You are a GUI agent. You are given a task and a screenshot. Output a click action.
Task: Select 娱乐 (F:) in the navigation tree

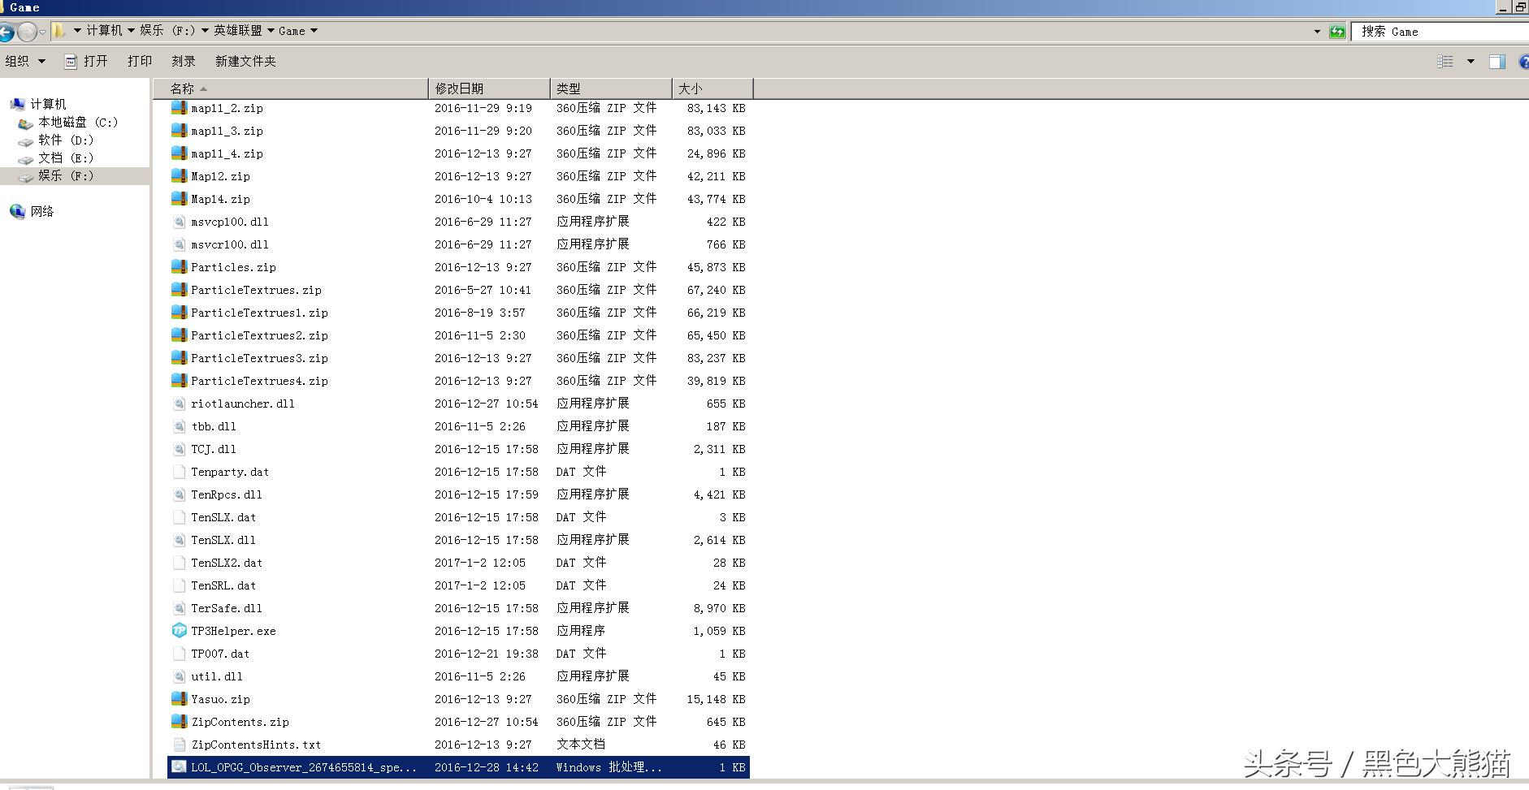click(66, 176)
